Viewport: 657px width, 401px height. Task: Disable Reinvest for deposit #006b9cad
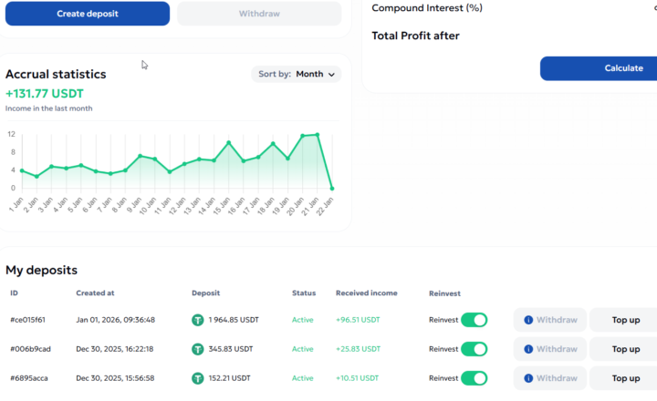[474, 349]
